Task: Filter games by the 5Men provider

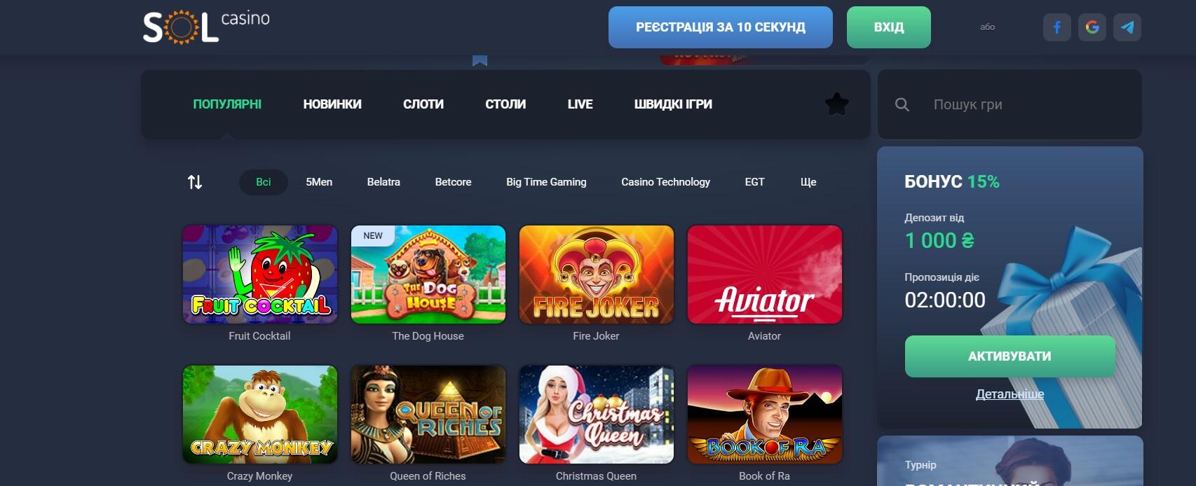Action: 319,182
